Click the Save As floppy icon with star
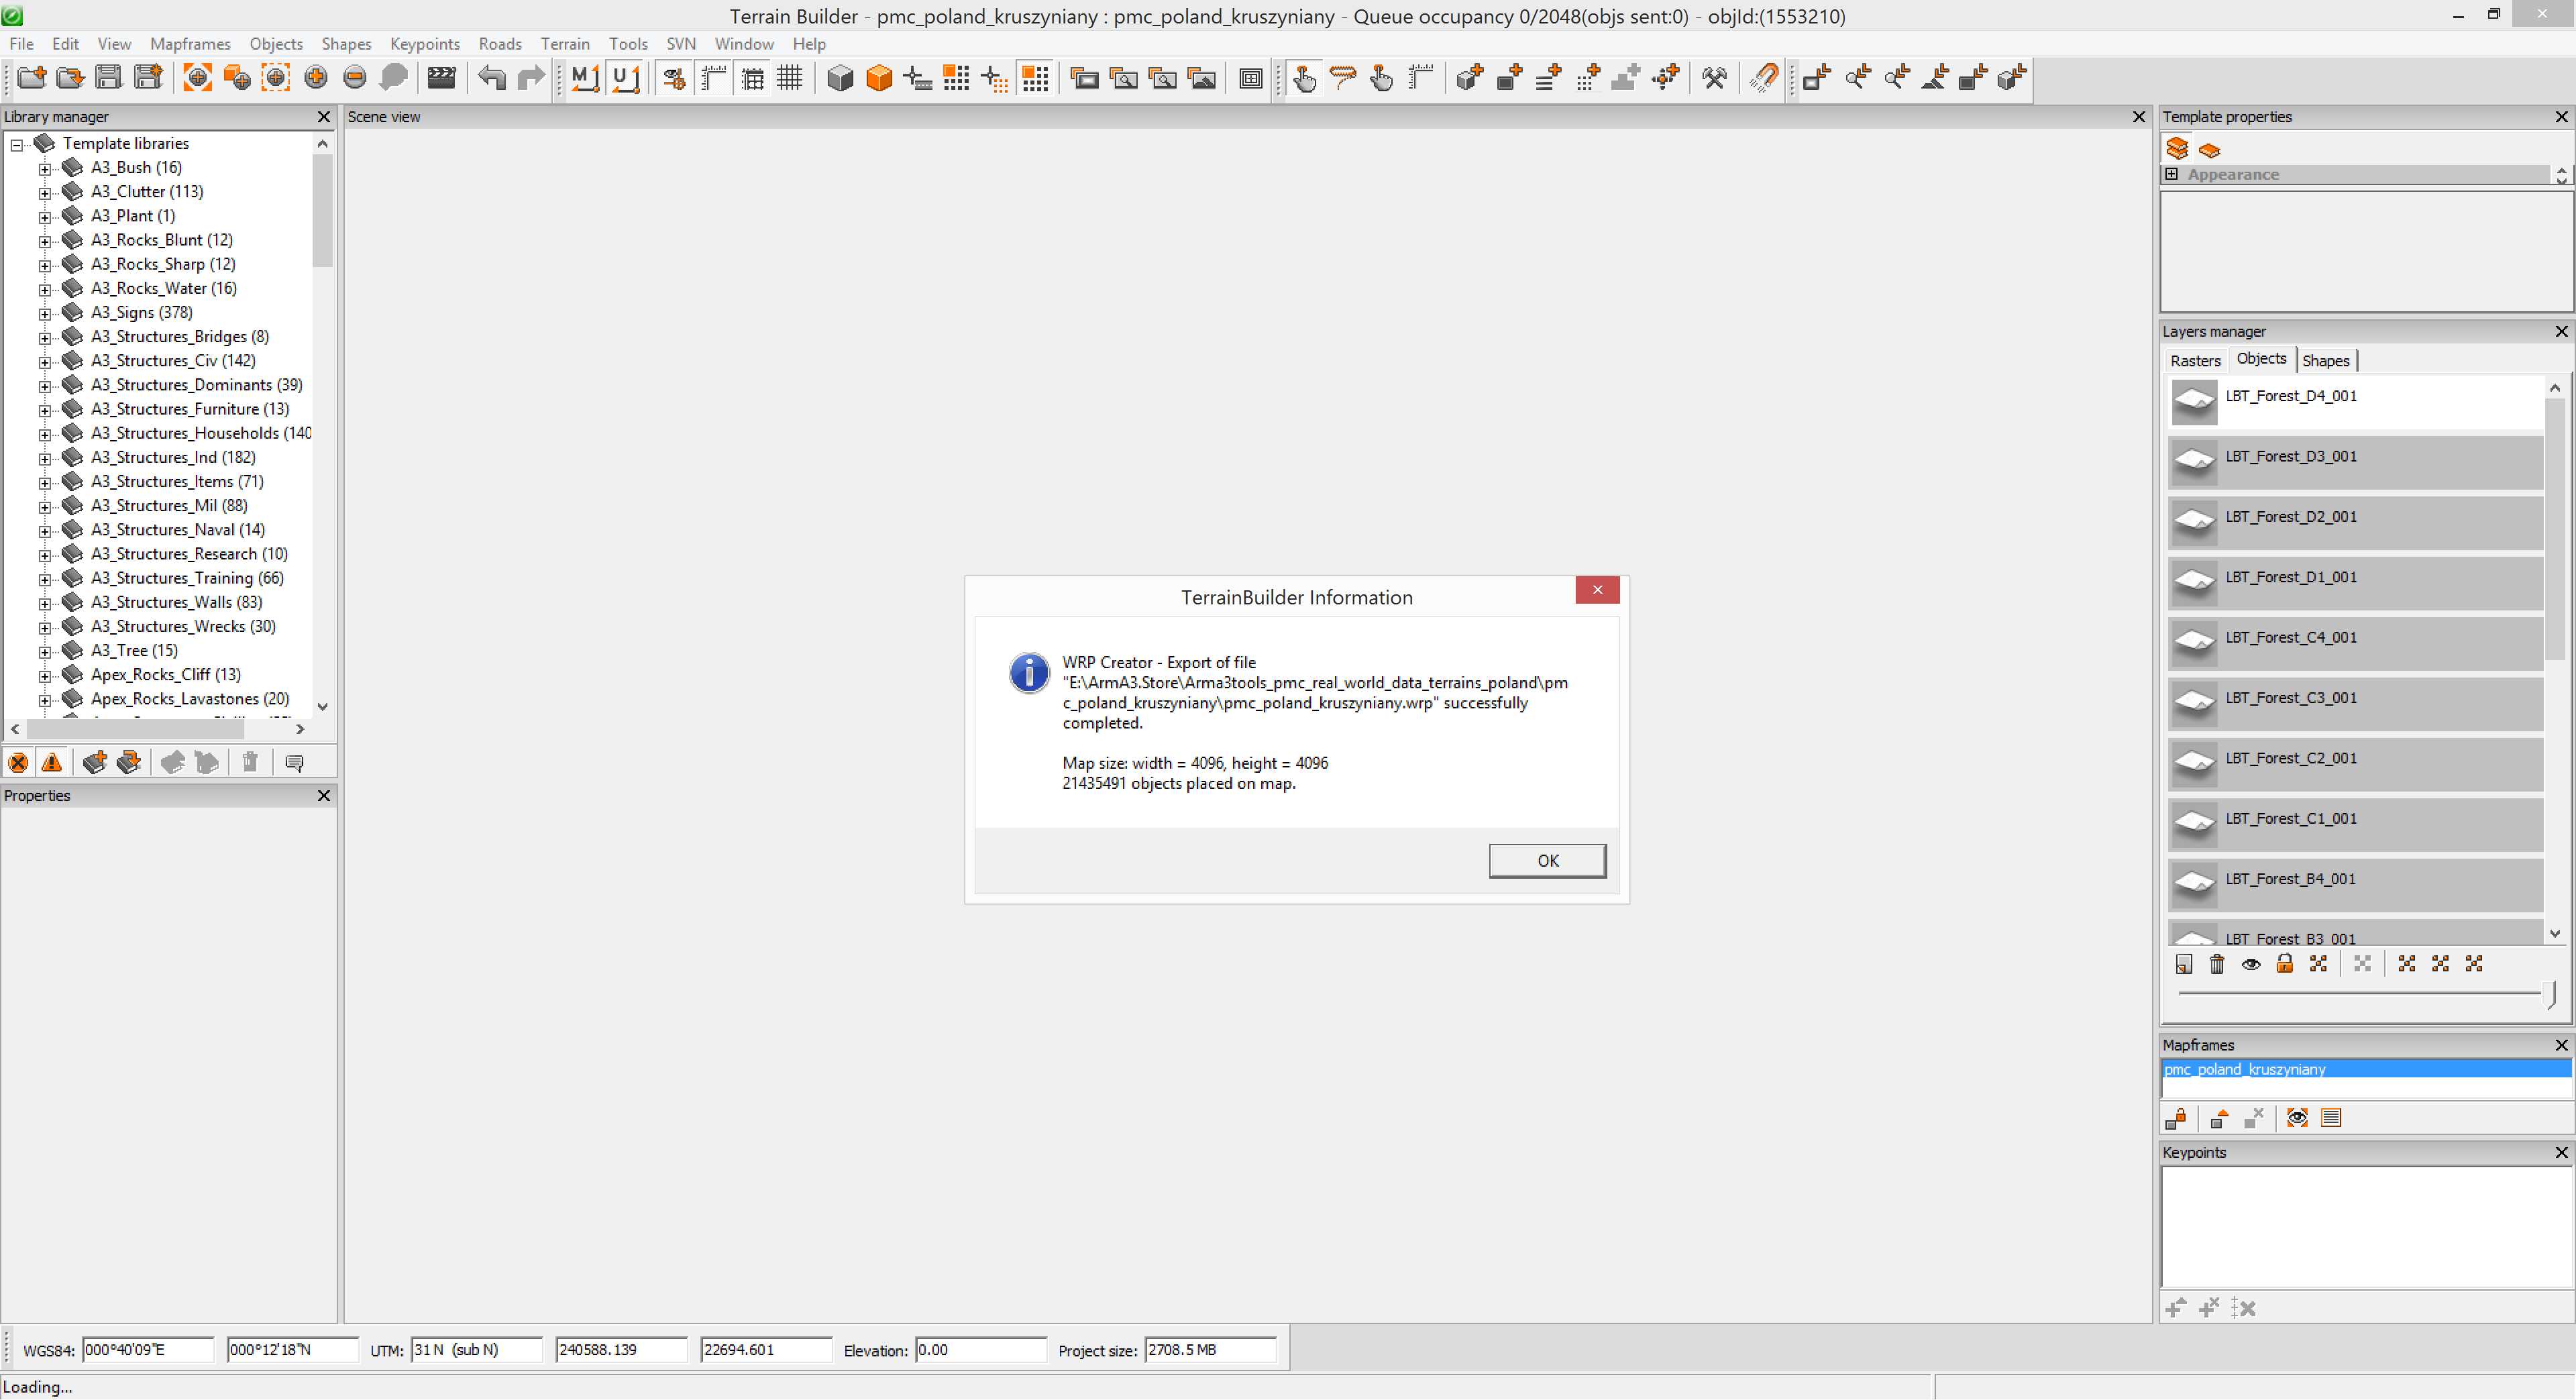 click(148, 78)
